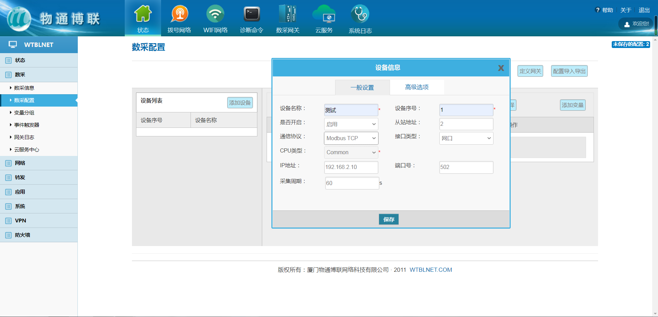Click the WTBLNET monitor icon
Screen dimensions: 658x317
[x=13, y=45]
